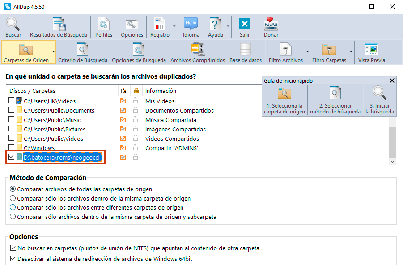Uncheck D:\batocera\roms\neogeocd folder checkbox
Viewport: 403px width, 273px height.
(x=11, y=157)
